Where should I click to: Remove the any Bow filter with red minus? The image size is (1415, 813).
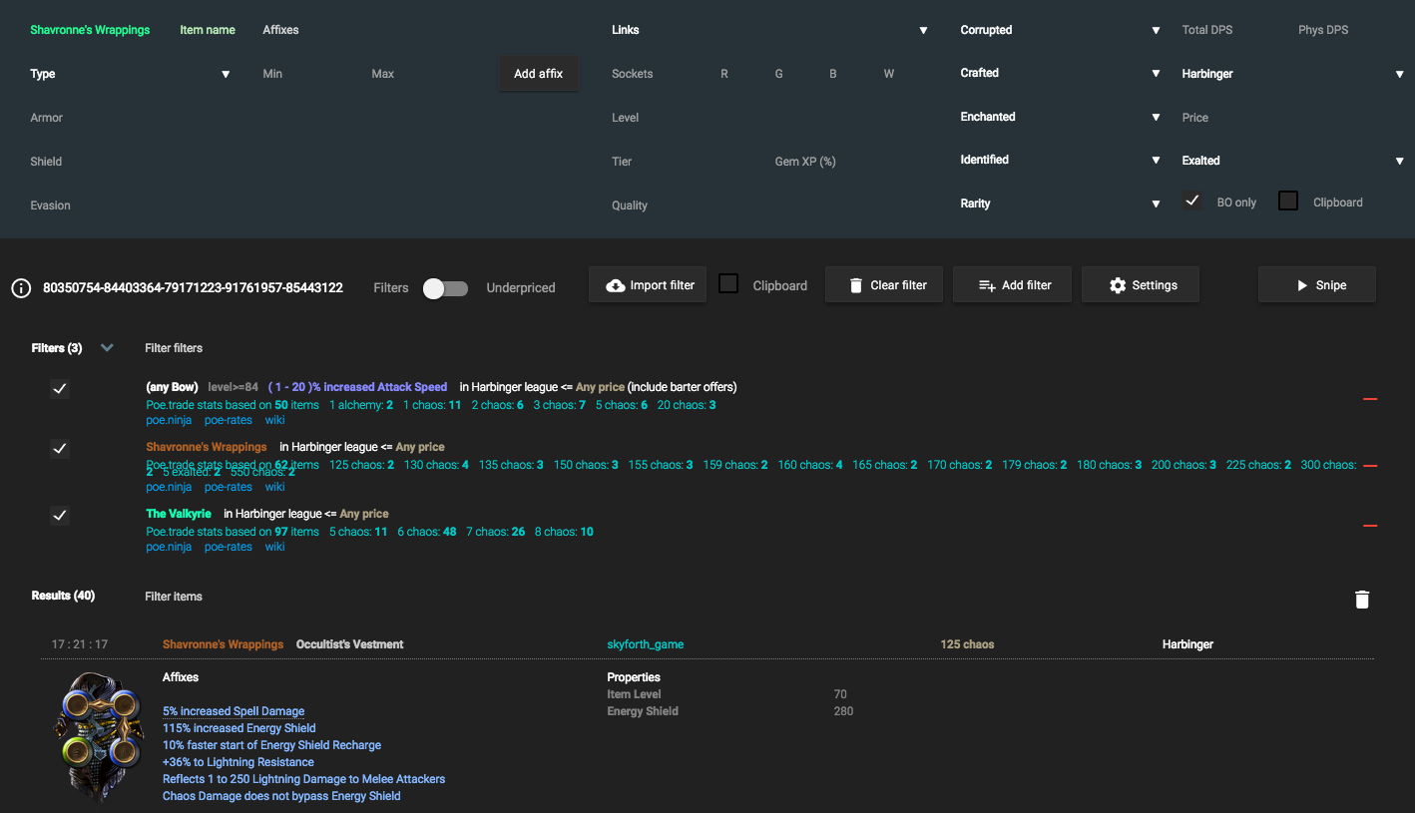click(x=1370, y=399)
